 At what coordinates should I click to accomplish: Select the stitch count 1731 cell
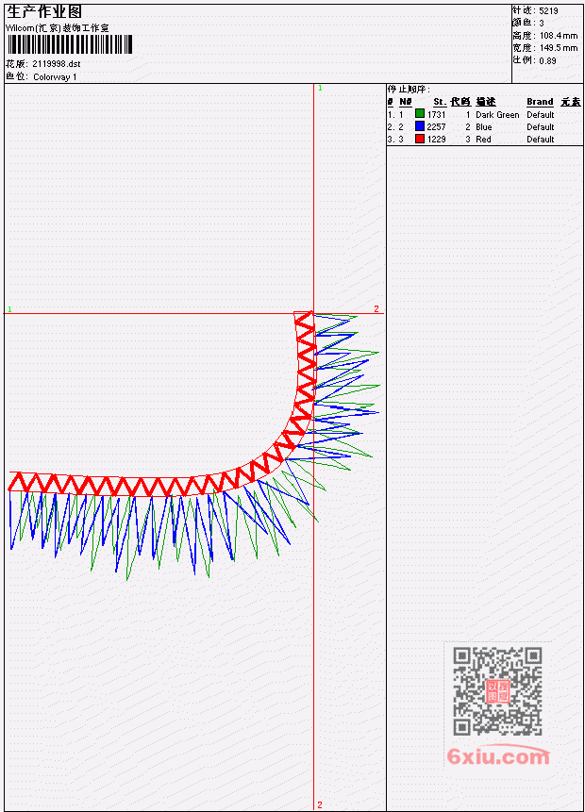(436, 114)
